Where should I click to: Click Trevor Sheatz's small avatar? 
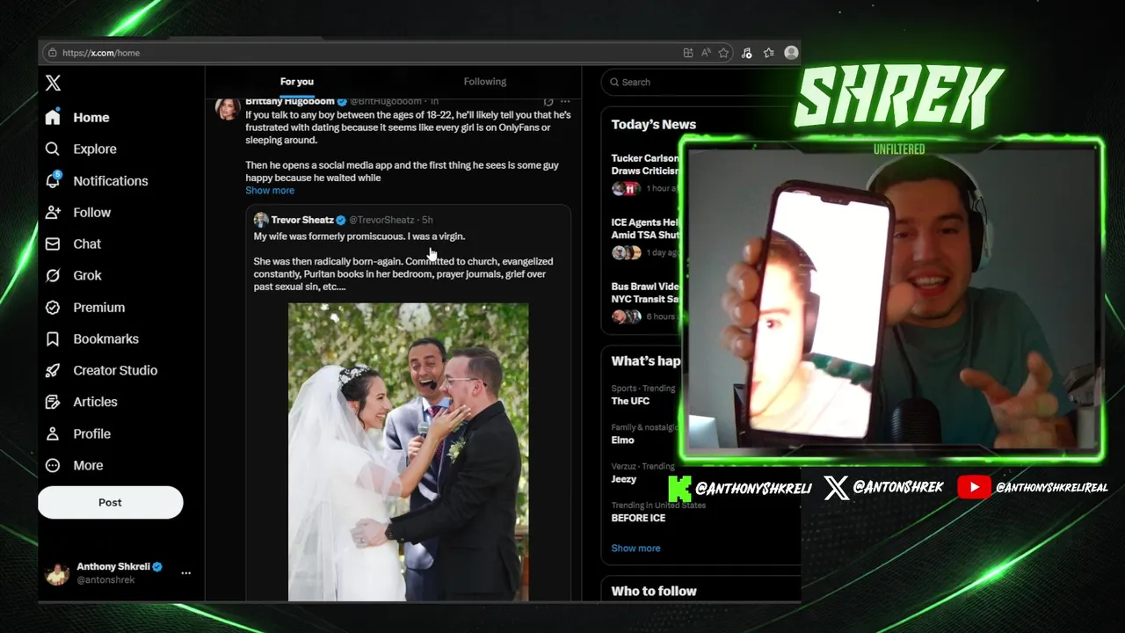click(x=261, y=220)
